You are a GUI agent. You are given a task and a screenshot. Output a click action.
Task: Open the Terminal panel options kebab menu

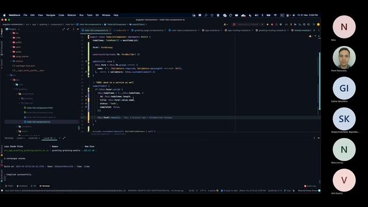pos(315,138)
